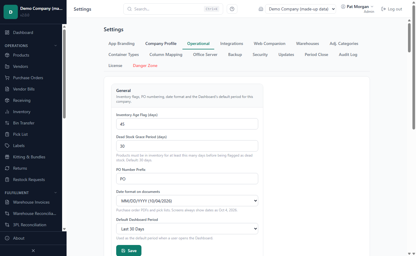Open the Period Close tab
416x256 pixels.
(x=316, y=54)
